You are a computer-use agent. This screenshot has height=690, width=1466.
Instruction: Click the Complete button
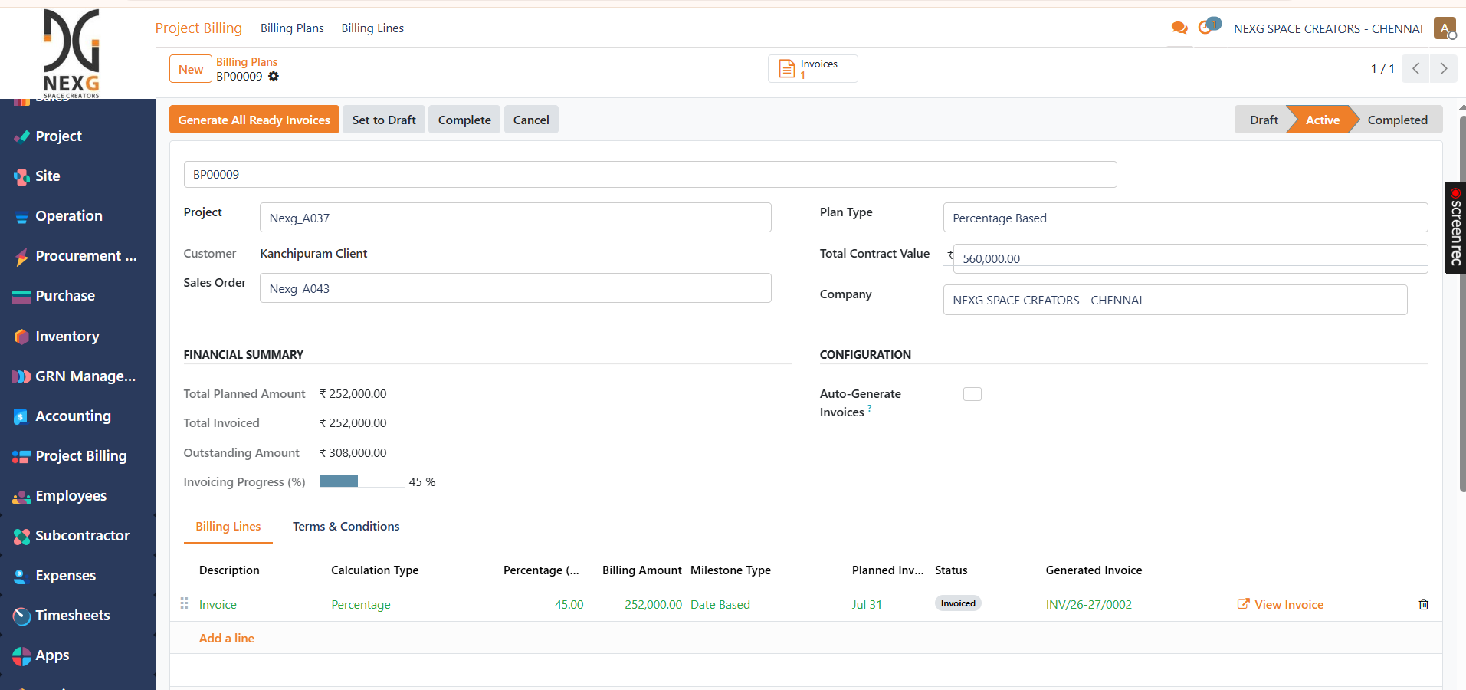click(x=464, y=120)
